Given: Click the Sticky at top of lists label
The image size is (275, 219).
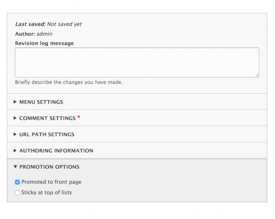Looking at the screenshot, I should tap(46, 193).
